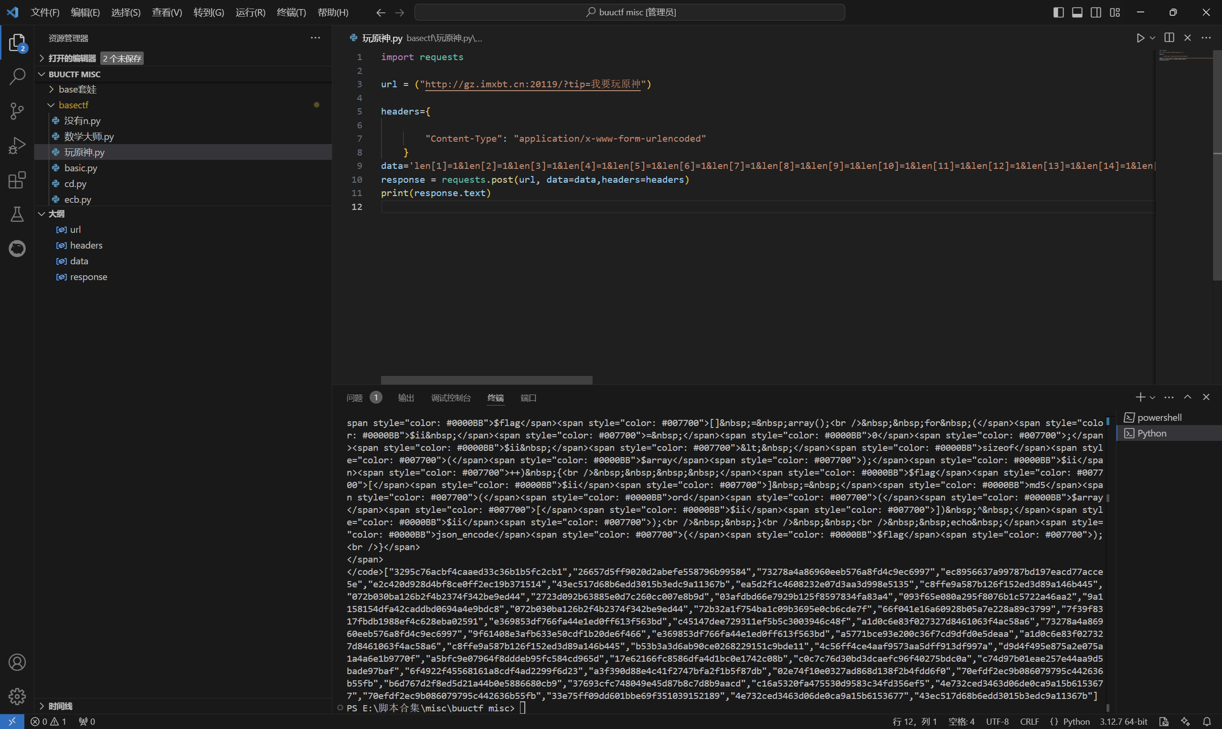Customize layout icon in title bar
The width and height of the screenshot is (1222, 729).
(1115, 12)
